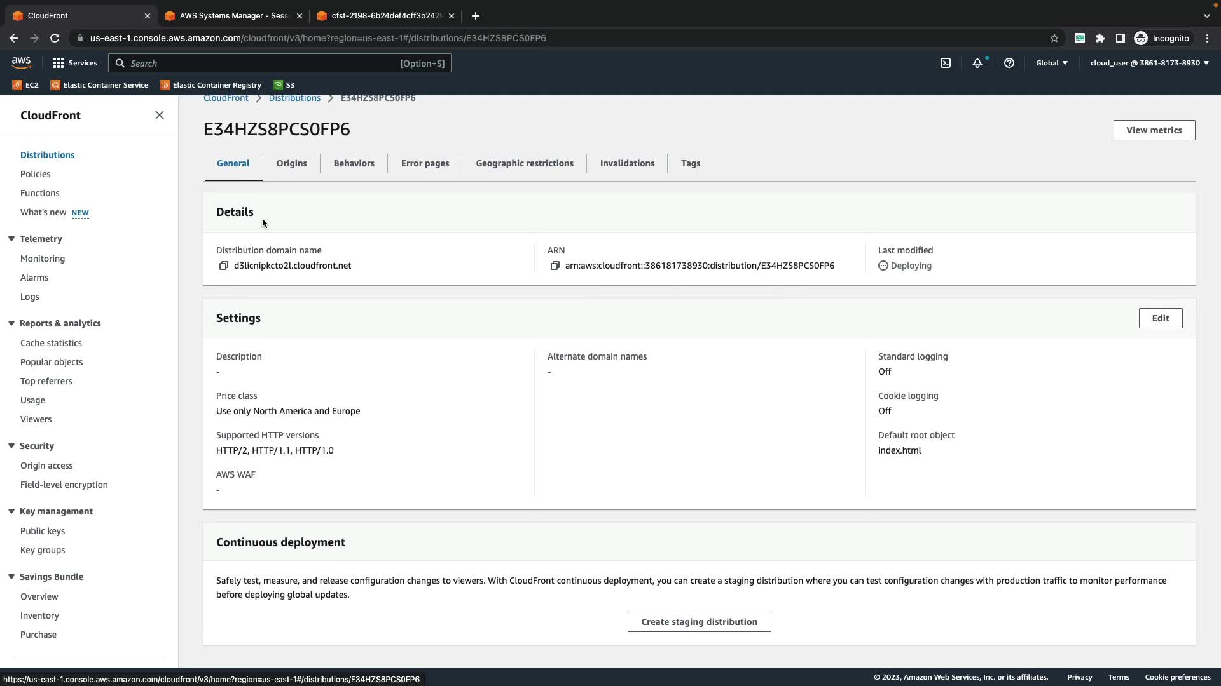Open AWS CloudShell icon in header
This screenshot has width=1221, height=686.
[946, 63]
